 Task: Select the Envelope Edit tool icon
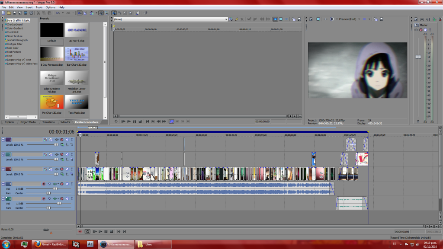(119, 13)
